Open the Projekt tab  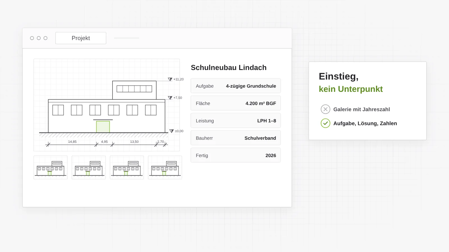click(81, 38)
